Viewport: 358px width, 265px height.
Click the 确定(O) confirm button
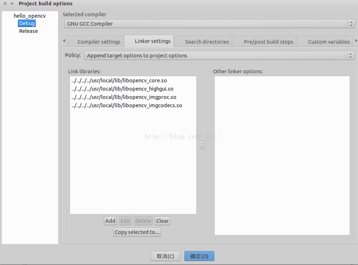click(x=199, y=256)
